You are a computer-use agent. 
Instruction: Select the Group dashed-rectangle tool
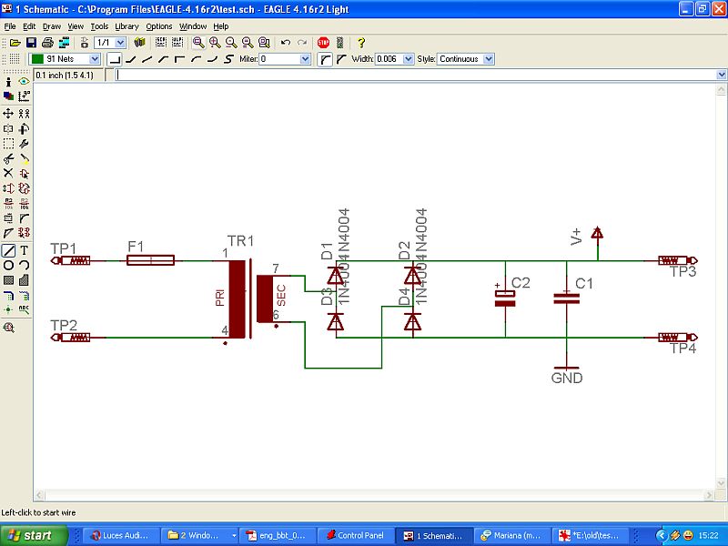(8, 144)
